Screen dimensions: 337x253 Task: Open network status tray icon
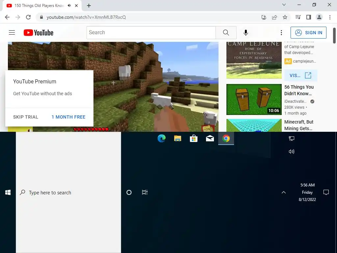pos(292,138)
